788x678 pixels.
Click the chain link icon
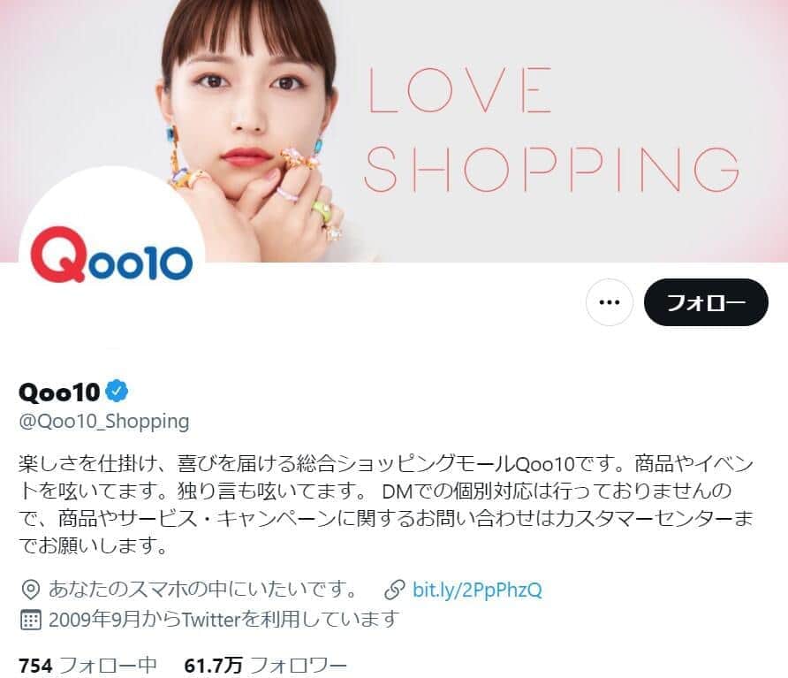[395, 590]
